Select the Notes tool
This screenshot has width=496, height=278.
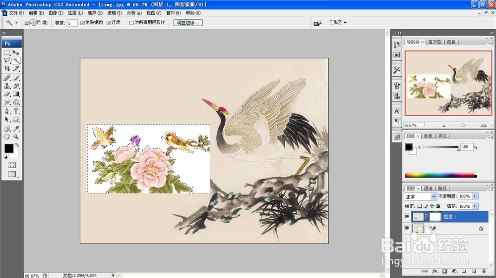tap(7, 129)
